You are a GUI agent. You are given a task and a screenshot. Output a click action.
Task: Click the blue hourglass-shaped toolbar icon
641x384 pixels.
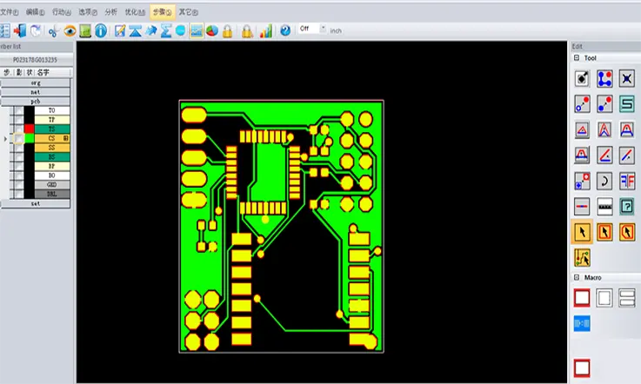[136, 30]
